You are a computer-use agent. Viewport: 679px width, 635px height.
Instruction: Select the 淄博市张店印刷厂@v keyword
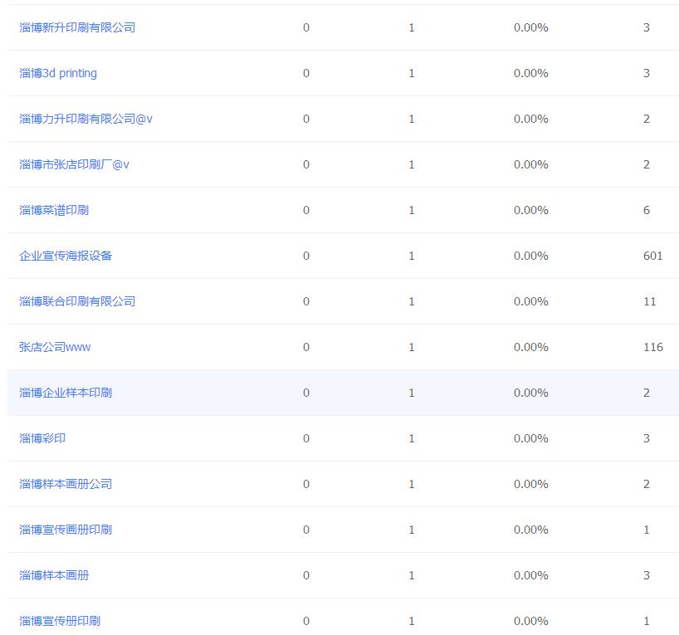pyautogui.click(x=74, y=164)
